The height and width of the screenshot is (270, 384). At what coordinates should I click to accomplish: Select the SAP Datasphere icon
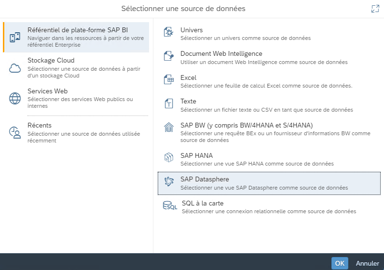(169, 182)
